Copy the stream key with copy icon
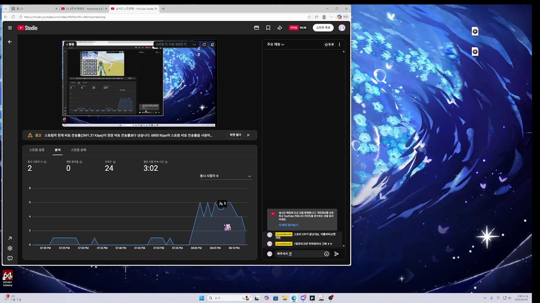The image size is (540, 303). 212,44
